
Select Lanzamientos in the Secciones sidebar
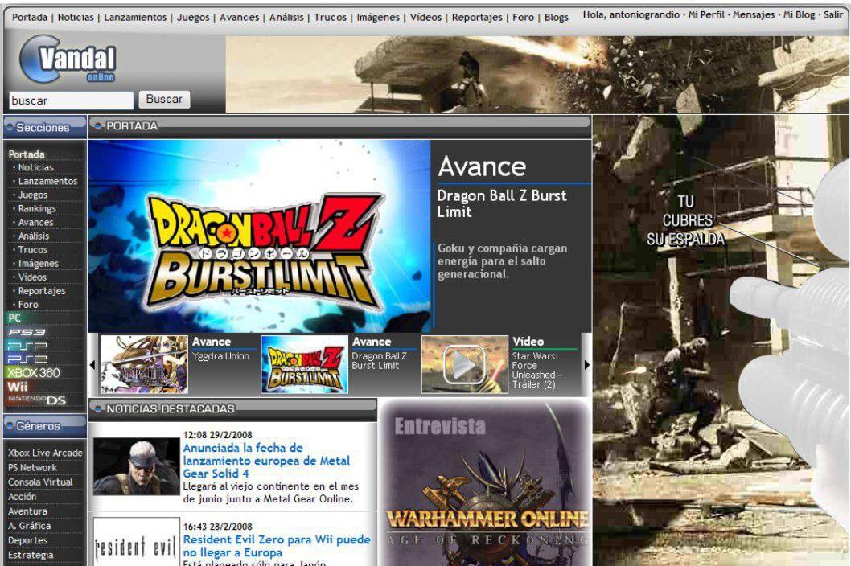click(x=47, y=181)
